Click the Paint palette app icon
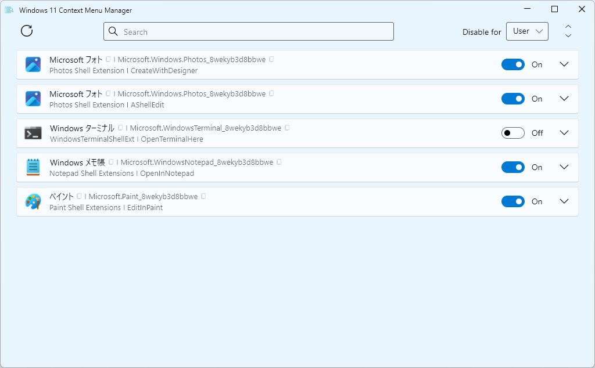Viewport: 595px width, 368px height. tap(33, 201)
